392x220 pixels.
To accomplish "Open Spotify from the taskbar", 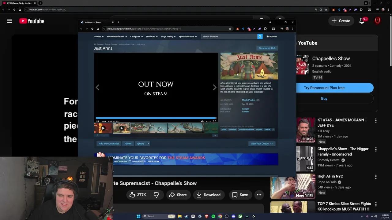I will point(213,216).
